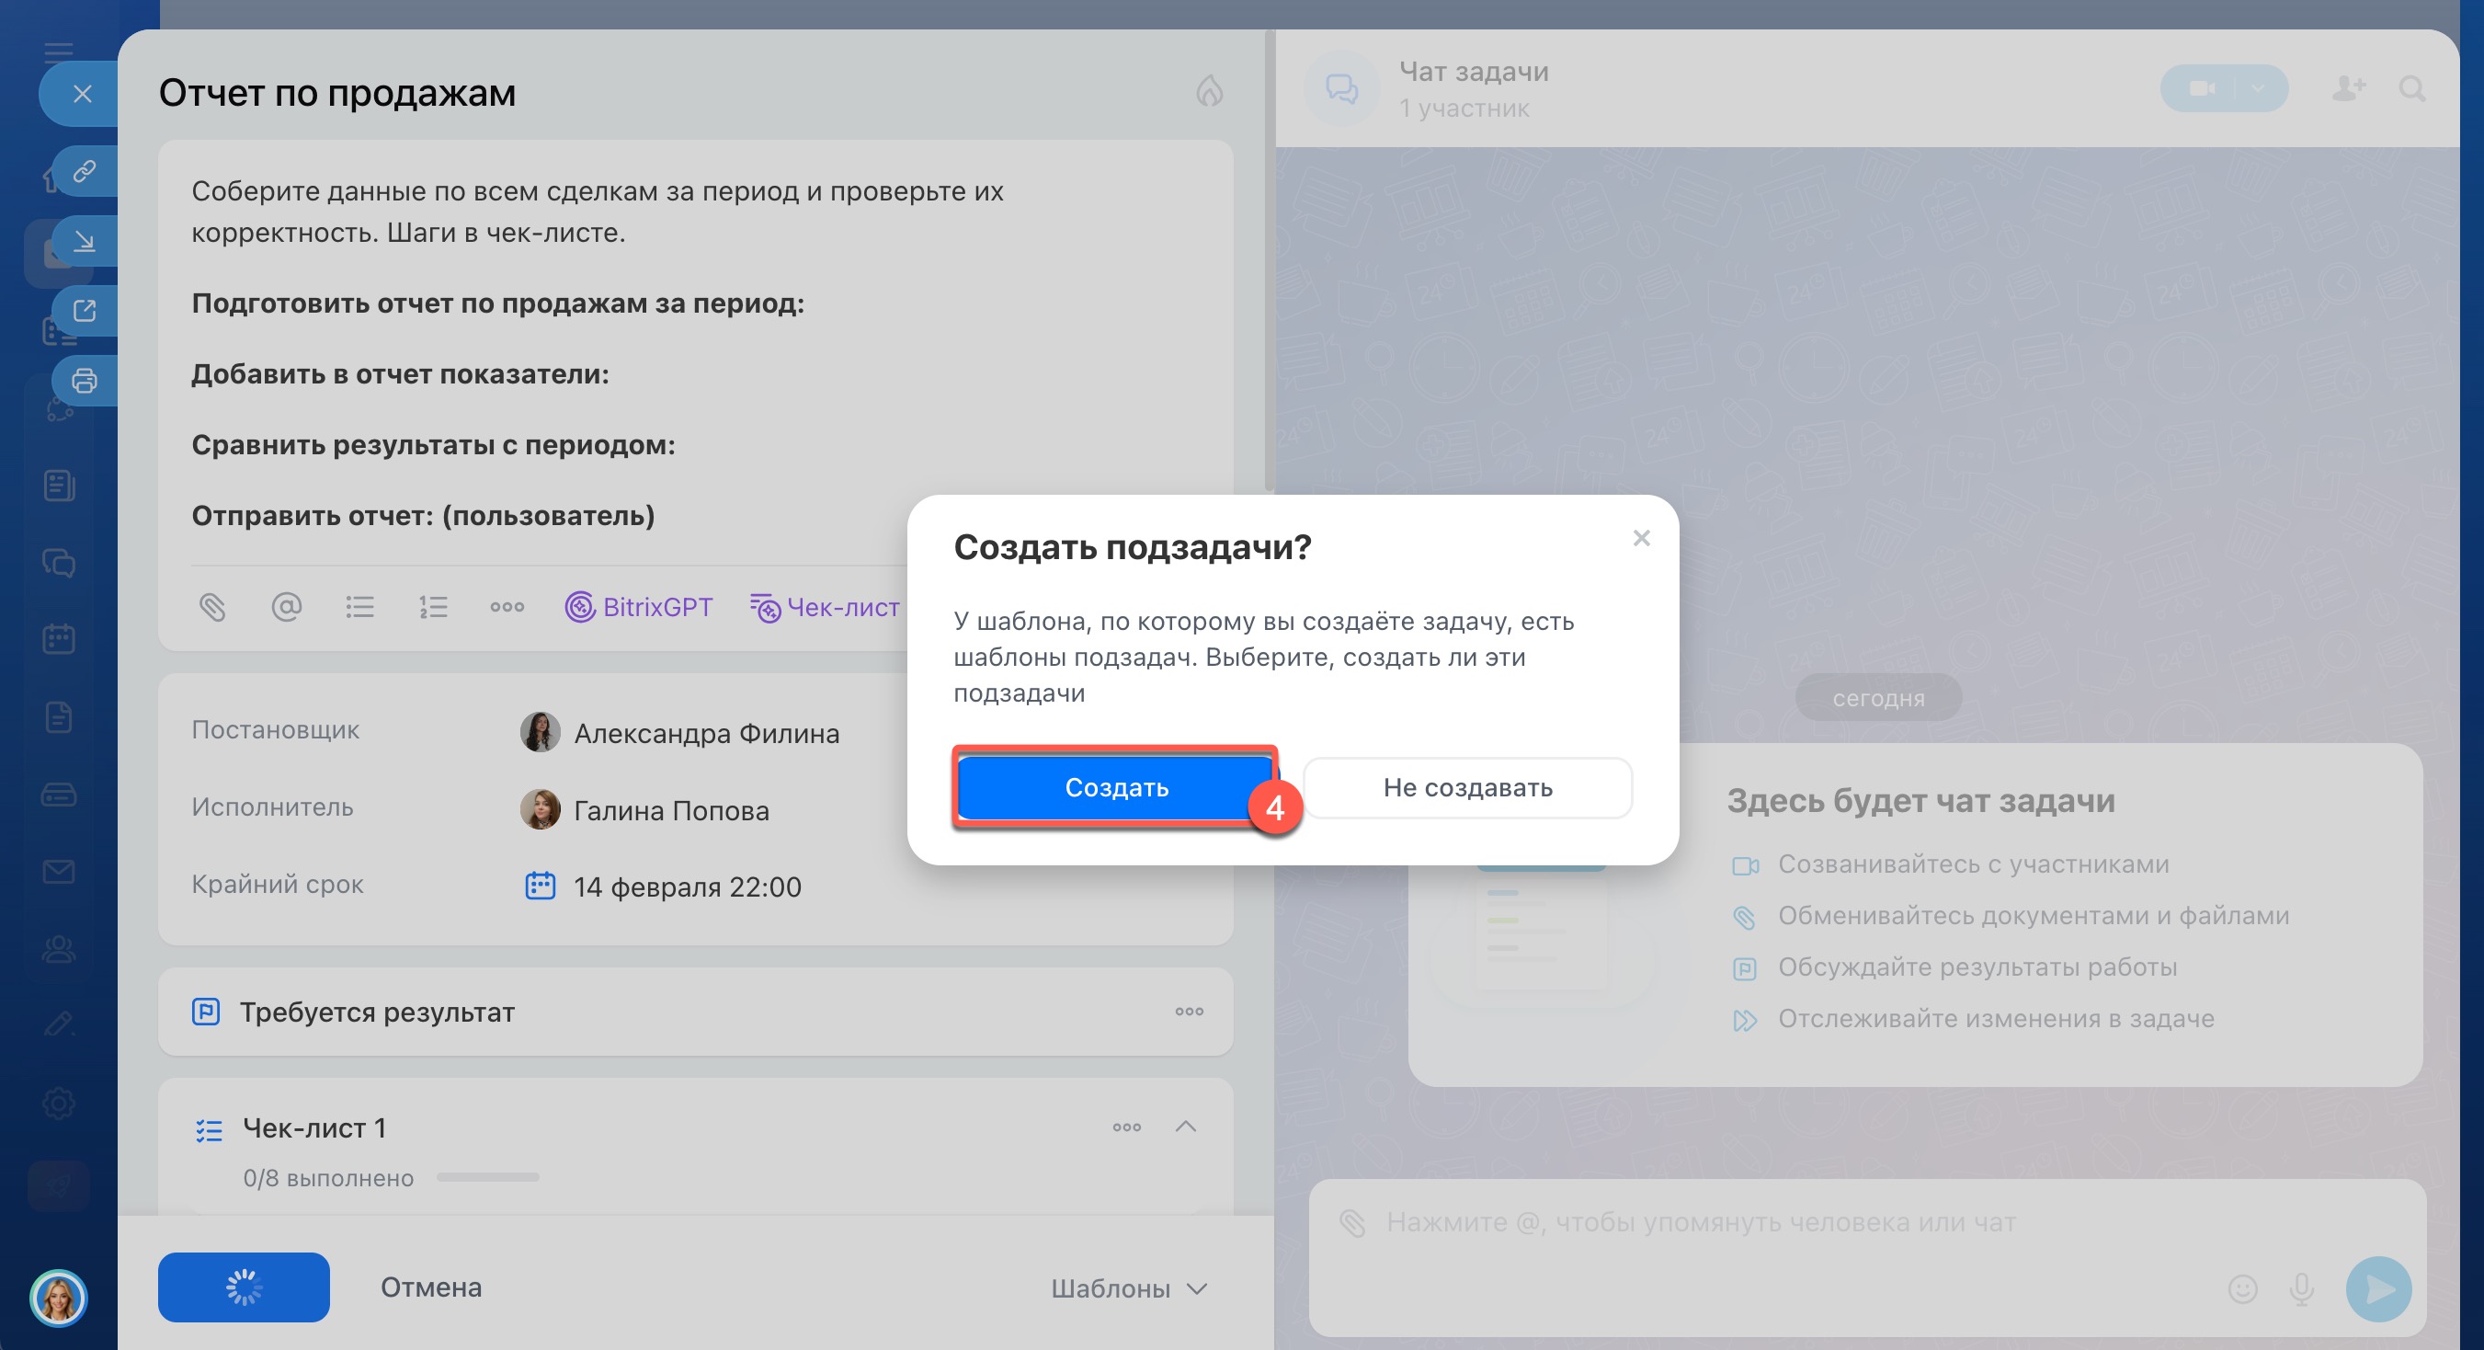Screen dimensions: 2484x1350
Task: Insert a numbered list in description
Action: point(433,607)
